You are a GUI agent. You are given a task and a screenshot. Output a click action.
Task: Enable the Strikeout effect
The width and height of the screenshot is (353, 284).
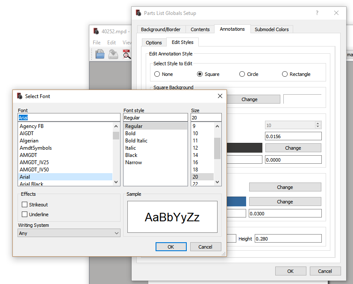[24, 204]
